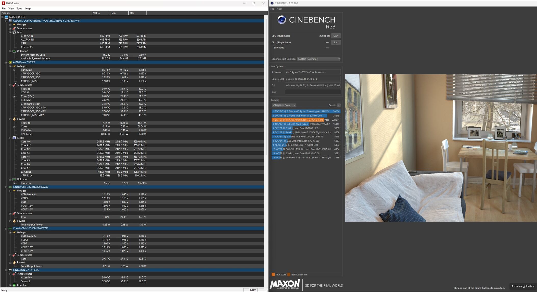Click the Kingston Counters icon
This screenshot has width=537, height=292.
(x=14, y=285)
